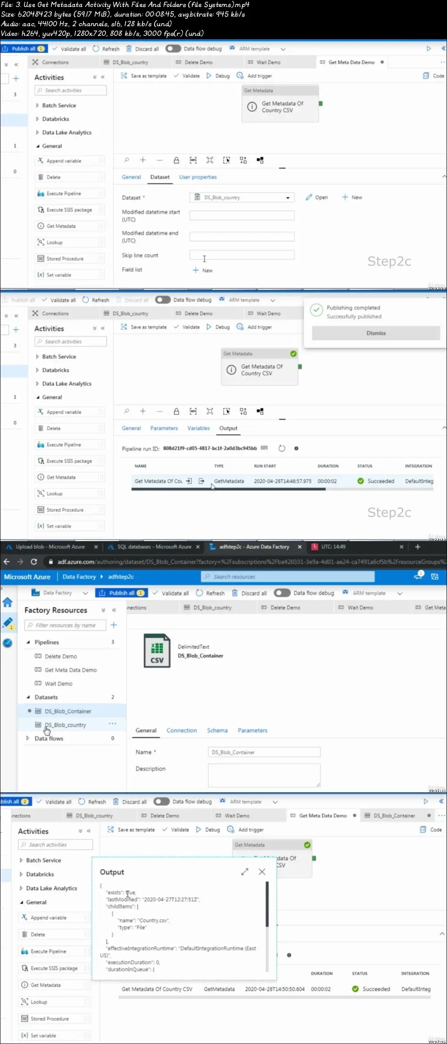Open ellipsis actions for DS_Blob_country dataset
The image size is (447, 1044).
113,724
